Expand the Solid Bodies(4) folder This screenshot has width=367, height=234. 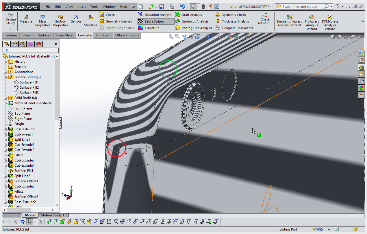5,98
